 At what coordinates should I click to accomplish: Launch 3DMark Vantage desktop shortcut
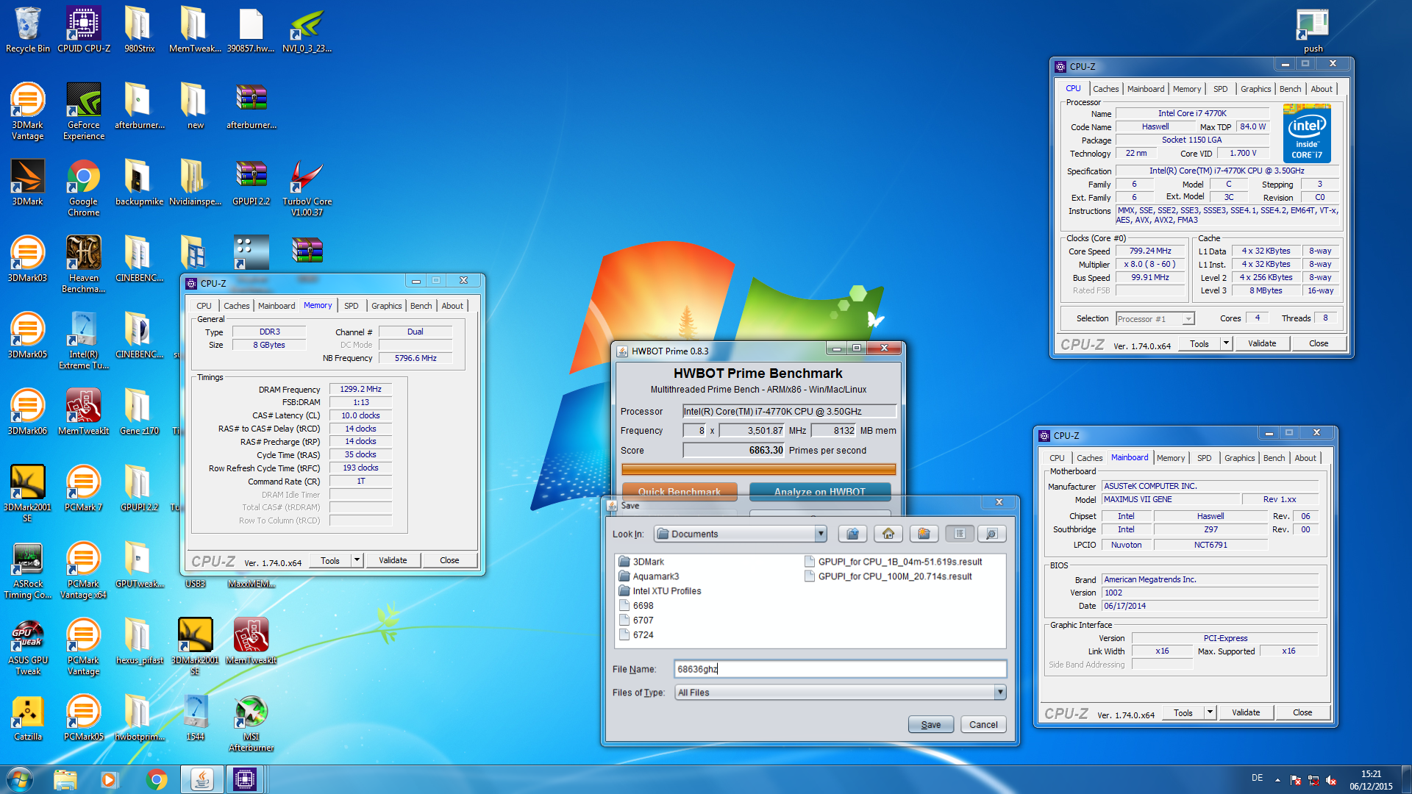(x=28, y=112)
